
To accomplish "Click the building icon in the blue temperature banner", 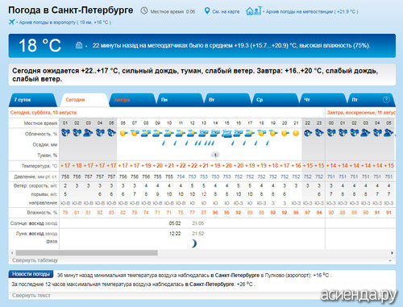I will tap(79, 45).
